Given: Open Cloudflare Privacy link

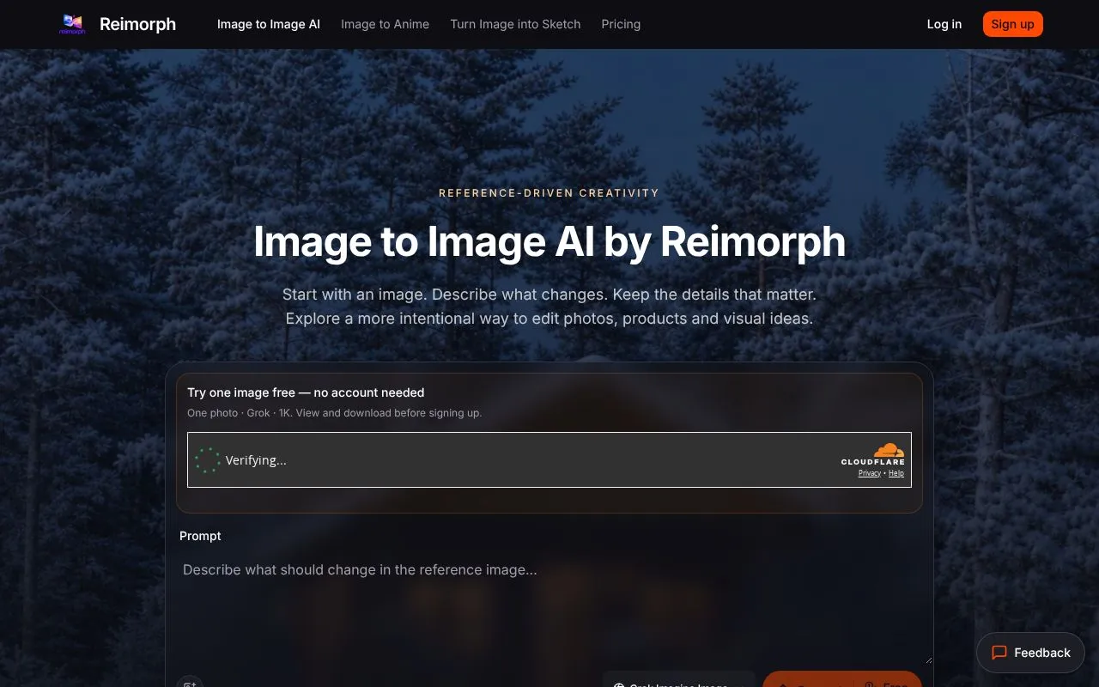Looking at the screenshot, I should point(870,473).
